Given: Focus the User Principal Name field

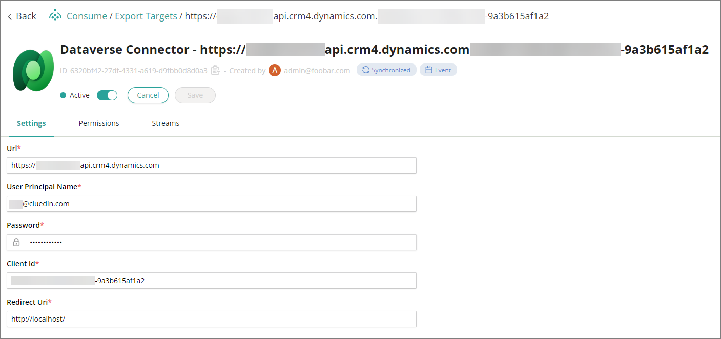Looking at the screenshot, I should (x=211, y=204).
